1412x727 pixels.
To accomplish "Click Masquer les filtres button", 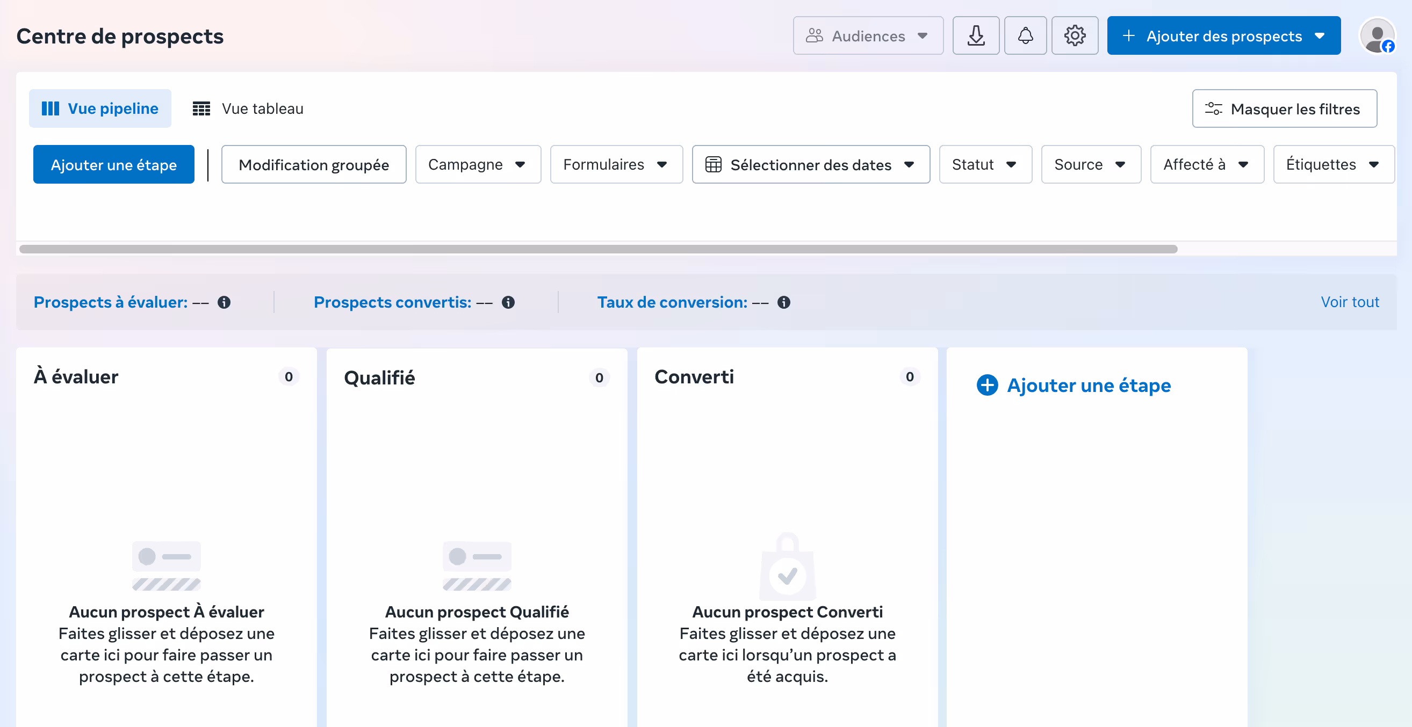I will coord(1284,108).
